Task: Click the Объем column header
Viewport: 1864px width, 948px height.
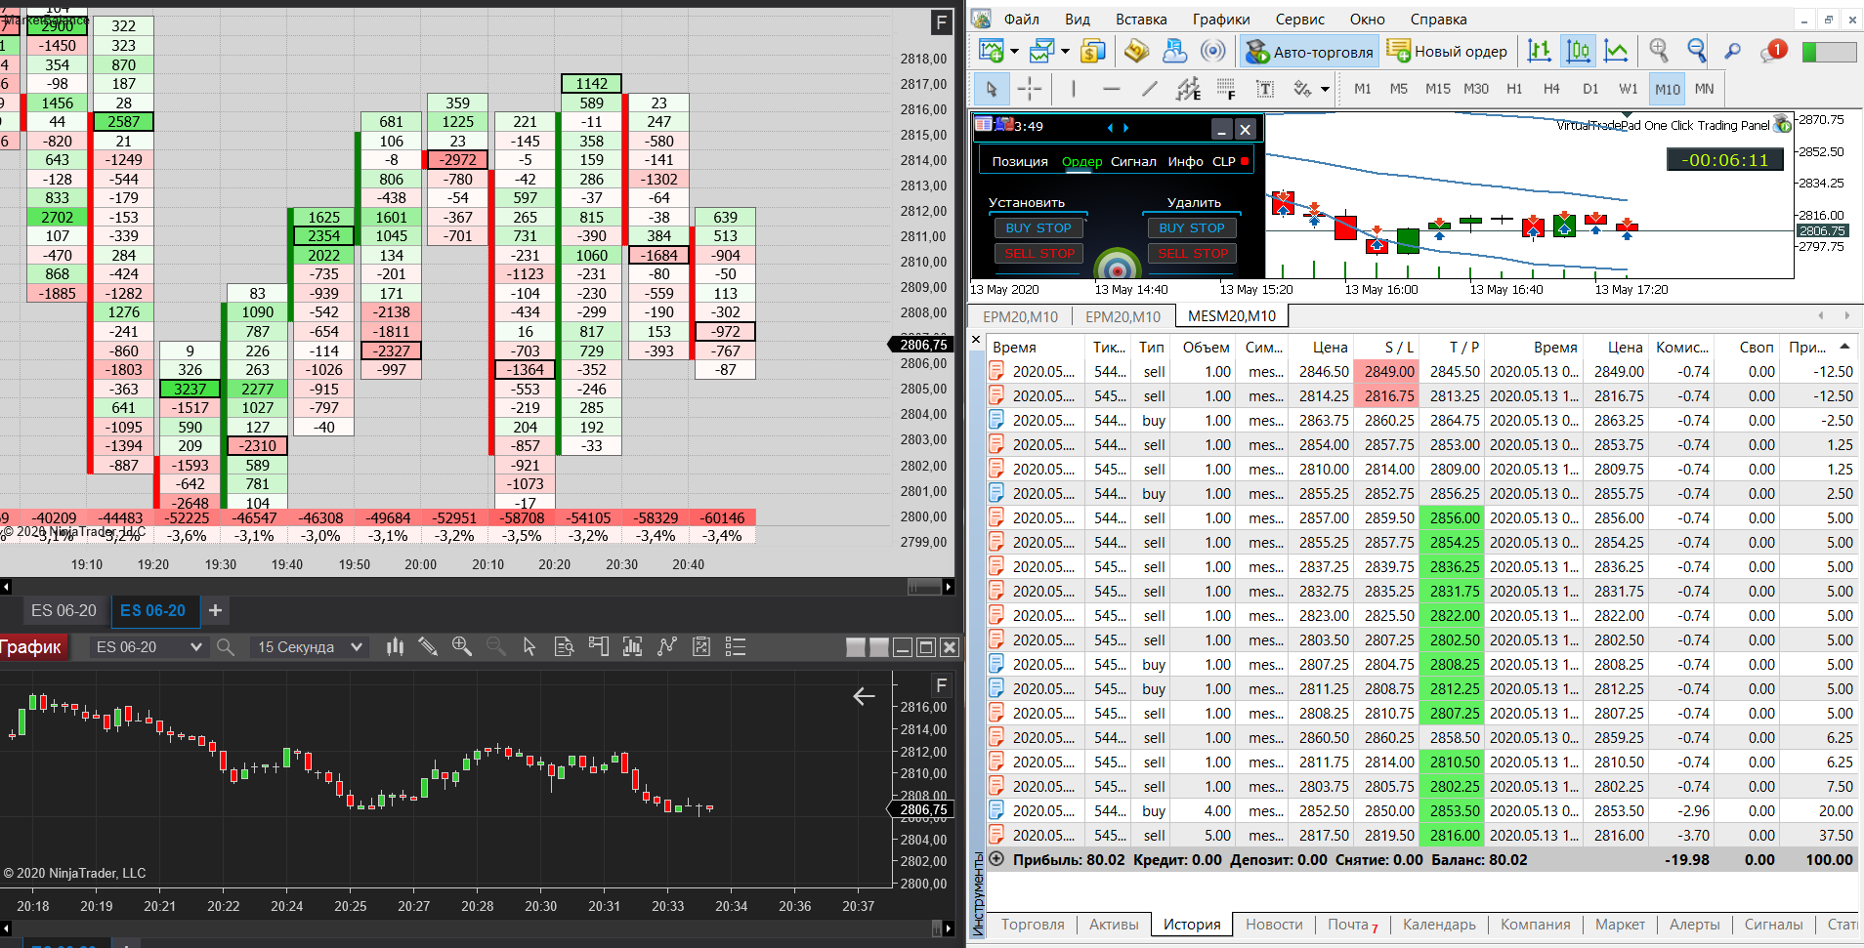Action: pyautogui.click(x=1206, y=347)
